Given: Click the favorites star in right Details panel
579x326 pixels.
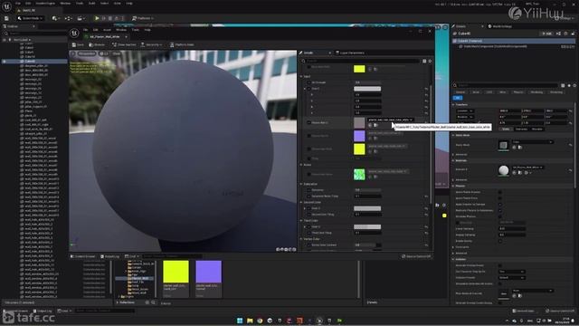Looking at the screenshot, I should pos(569,85).
